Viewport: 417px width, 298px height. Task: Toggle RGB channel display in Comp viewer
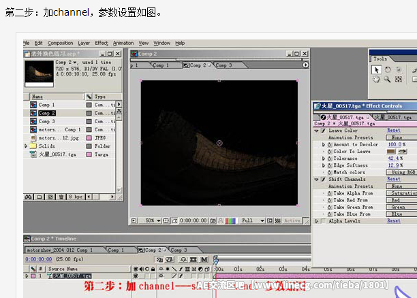tap(230, 220)
